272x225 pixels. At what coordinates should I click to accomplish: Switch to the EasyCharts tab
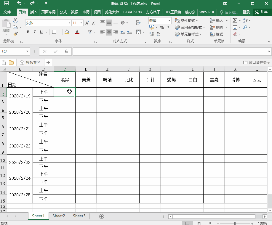tap(132, 12)
